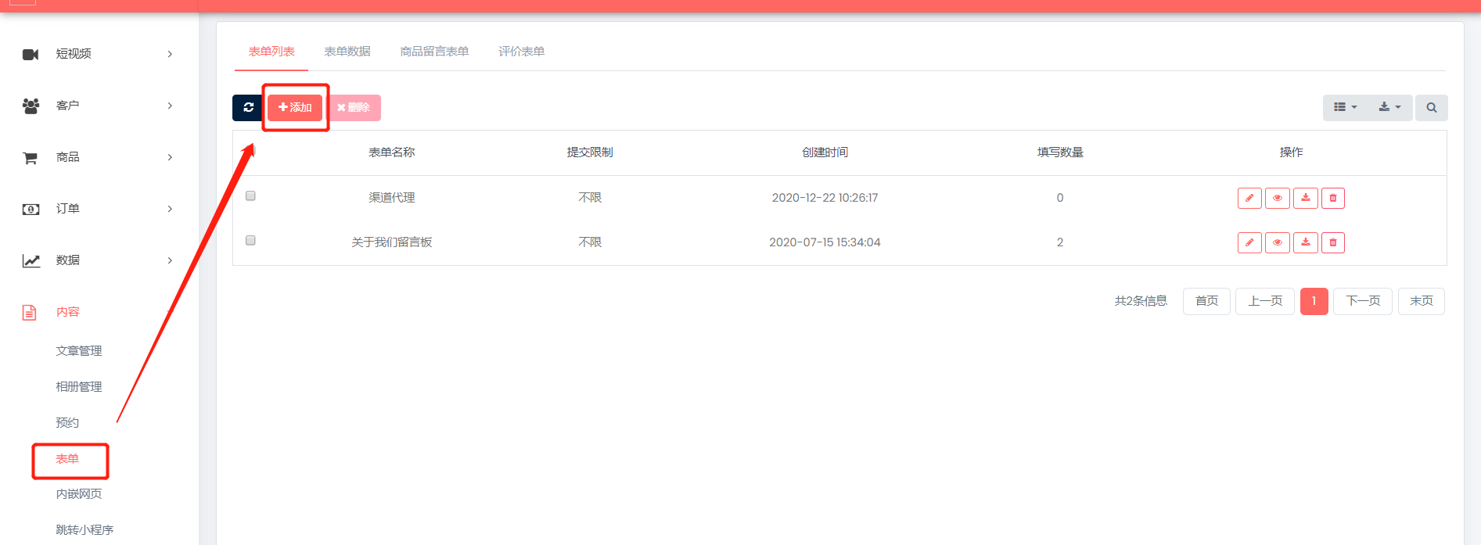Click the 内容 document icon
Image resolution: width=1481 pixels, height=545 pixels.
click(x=30, y=312)
